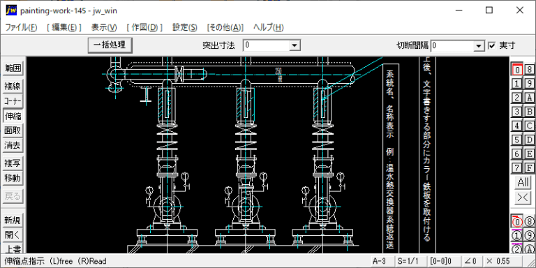Toggle layer C square button

click(529, 126)
